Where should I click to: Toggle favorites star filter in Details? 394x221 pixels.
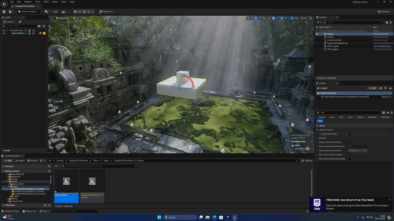tap(388, 113)
